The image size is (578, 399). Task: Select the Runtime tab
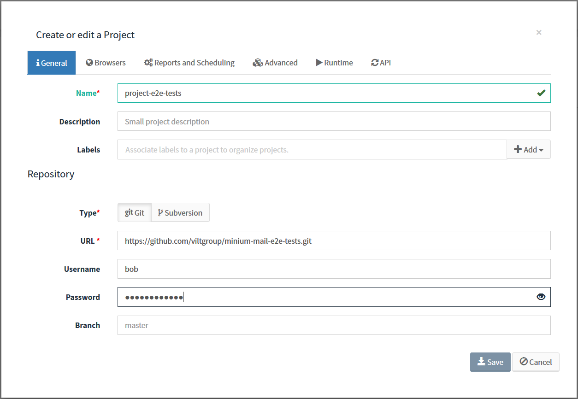334,63
